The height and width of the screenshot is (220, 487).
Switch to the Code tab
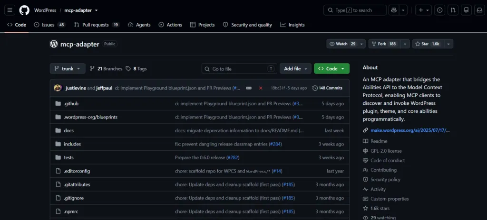pos(17,25)
